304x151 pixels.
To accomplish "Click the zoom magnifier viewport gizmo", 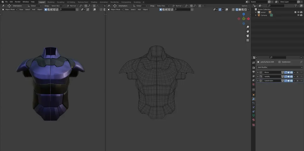I will pyautogui.click(x=248, y=27).
